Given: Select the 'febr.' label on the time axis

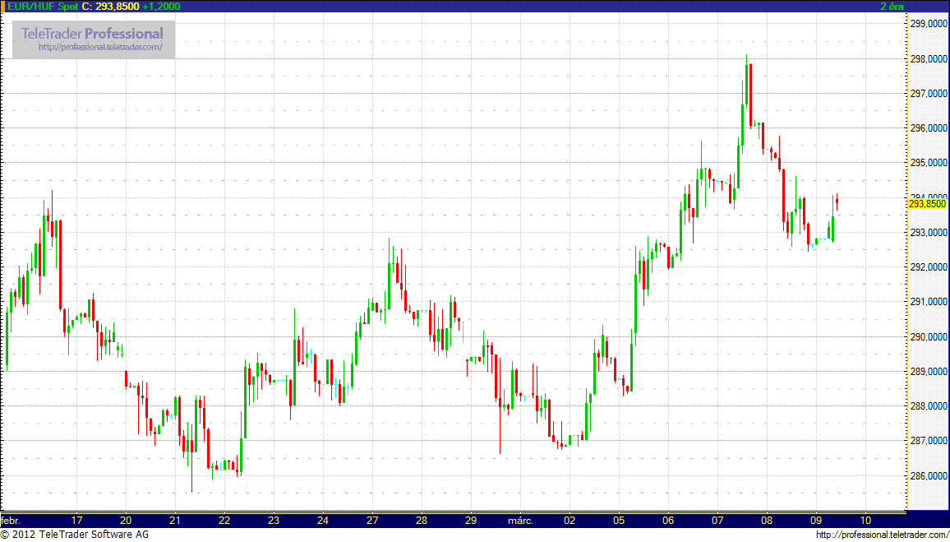Looking at the screenshot, I should (x=12, y=521).
